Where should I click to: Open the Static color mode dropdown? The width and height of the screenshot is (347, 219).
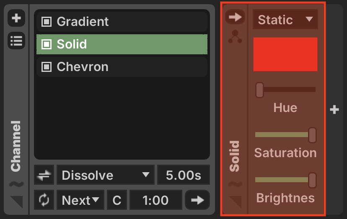click(285, 19)
